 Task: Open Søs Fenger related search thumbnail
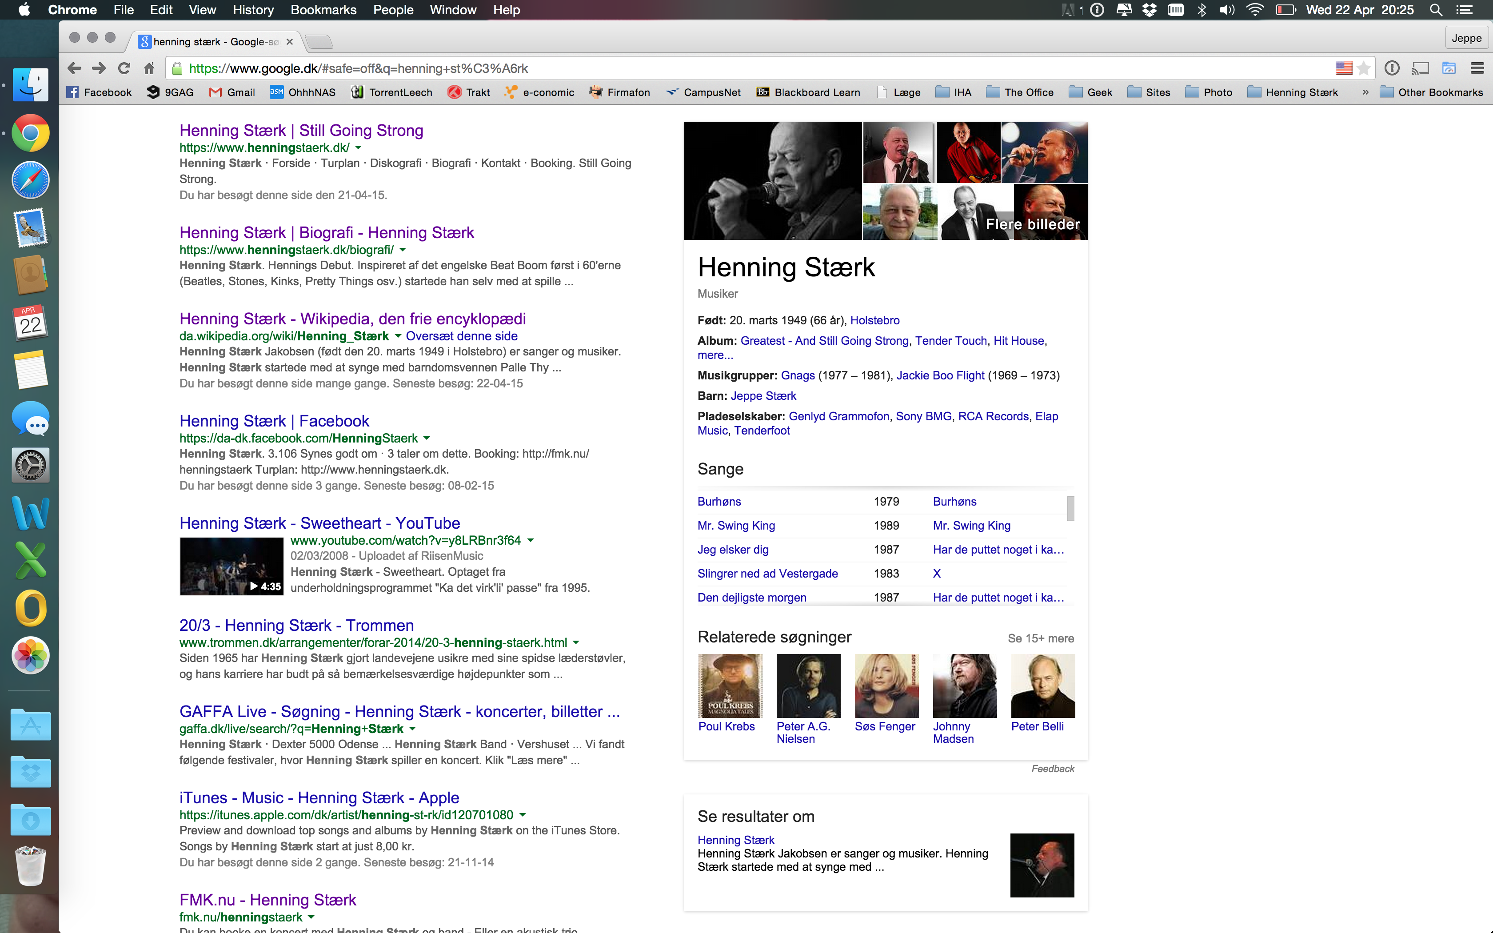886,686
